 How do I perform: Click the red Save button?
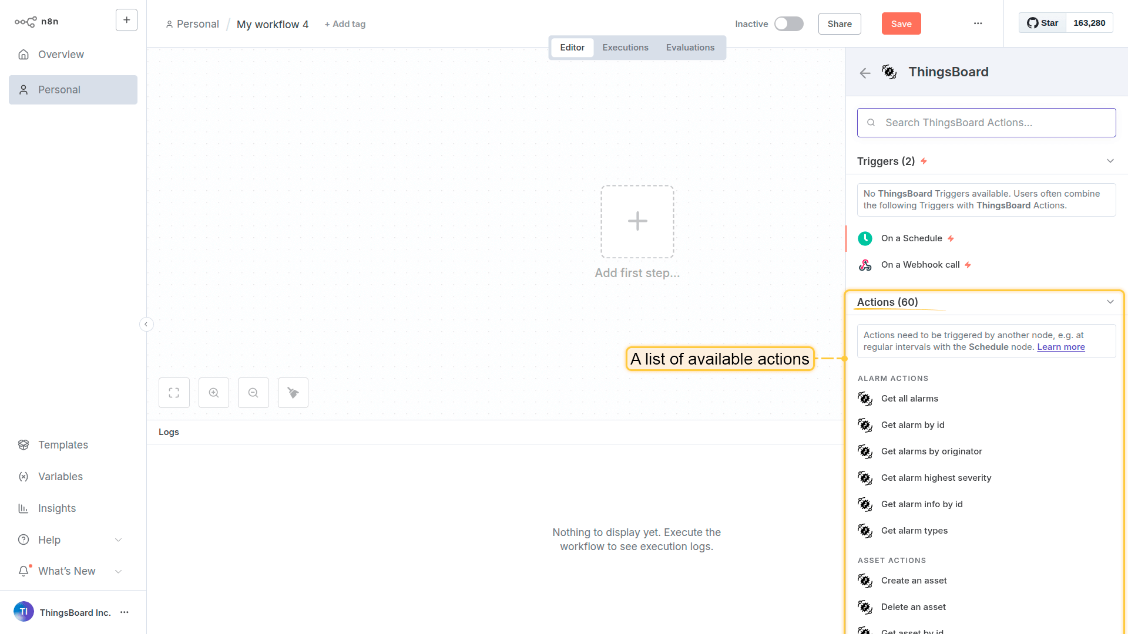coord(901,23)
